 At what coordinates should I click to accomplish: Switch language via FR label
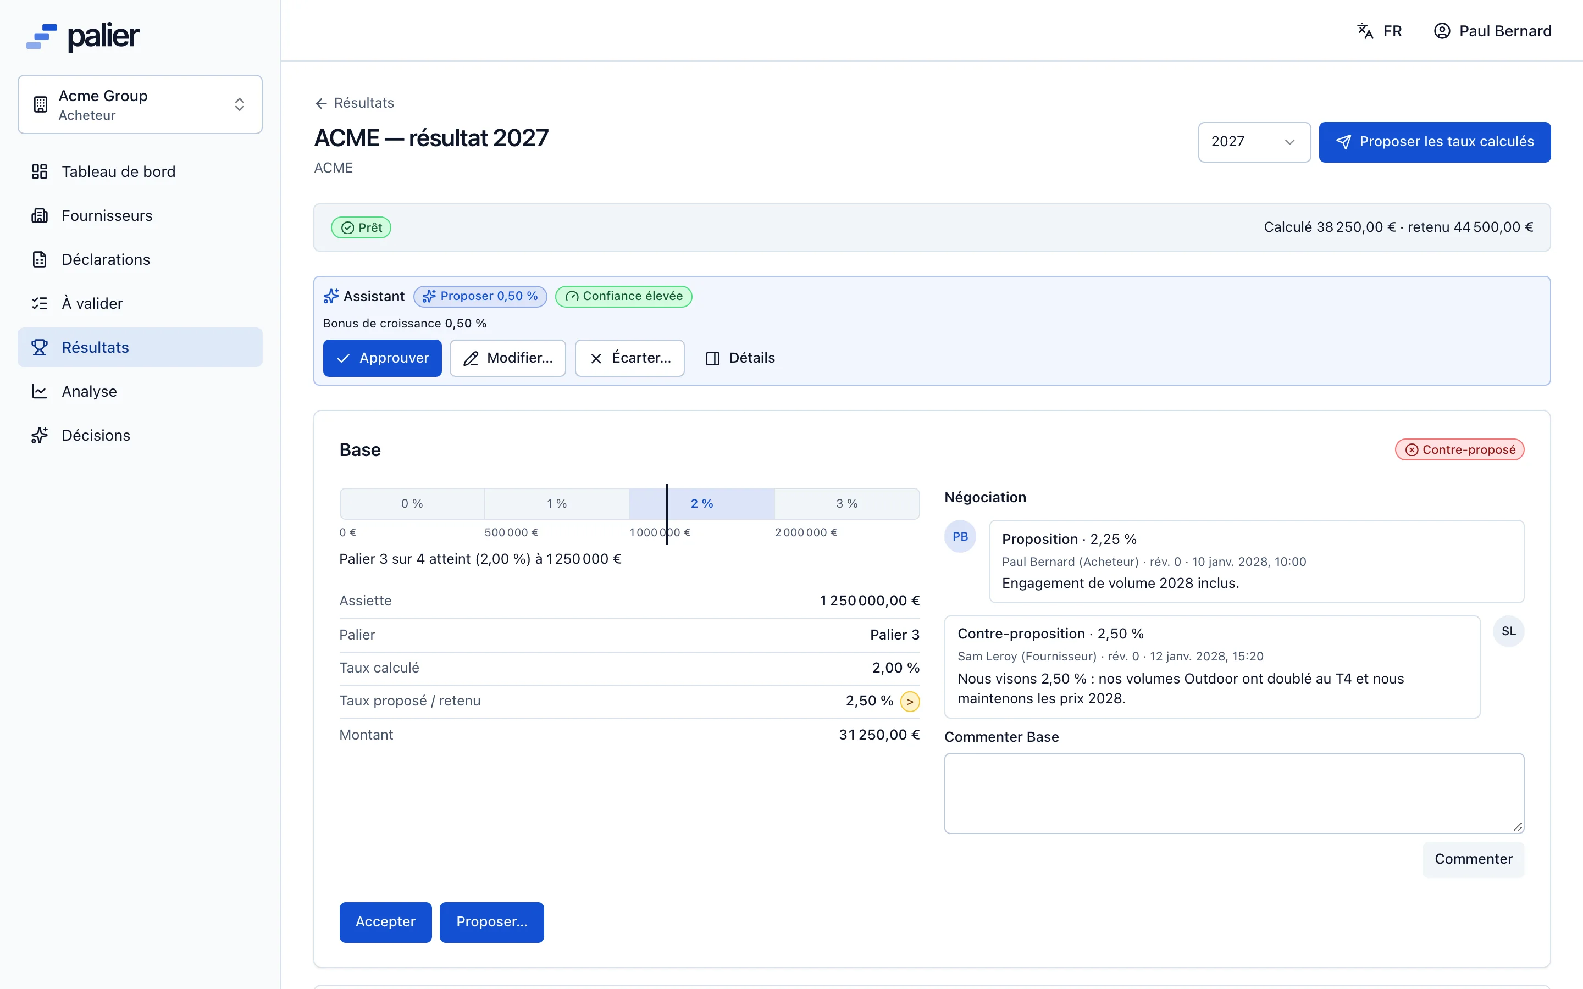pos(1393,31)
